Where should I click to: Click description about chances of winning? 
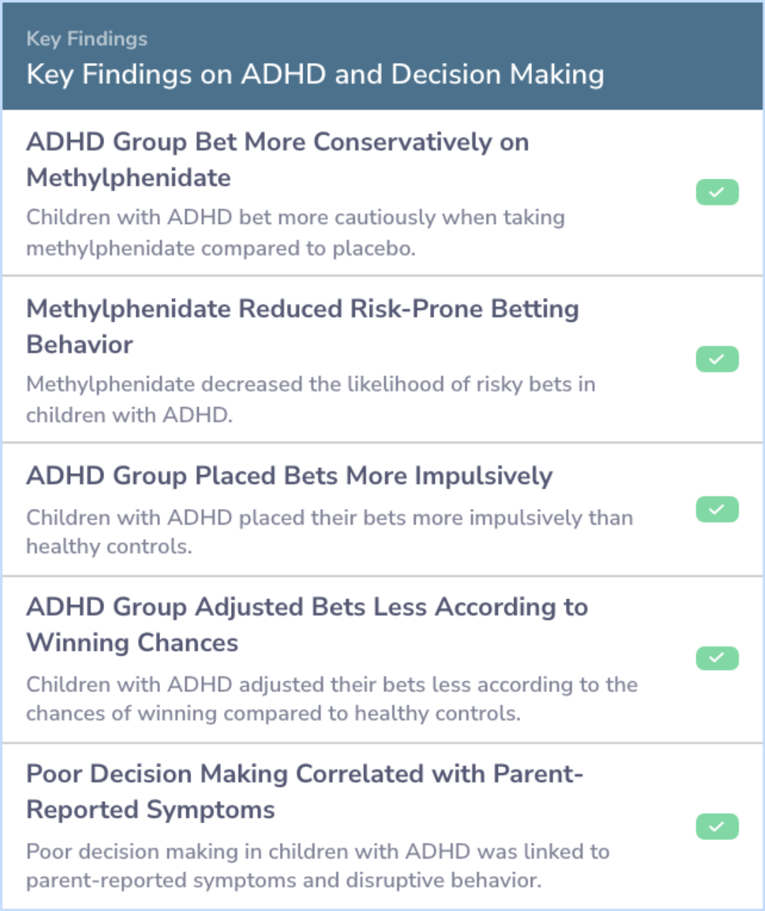coord(332,698)
